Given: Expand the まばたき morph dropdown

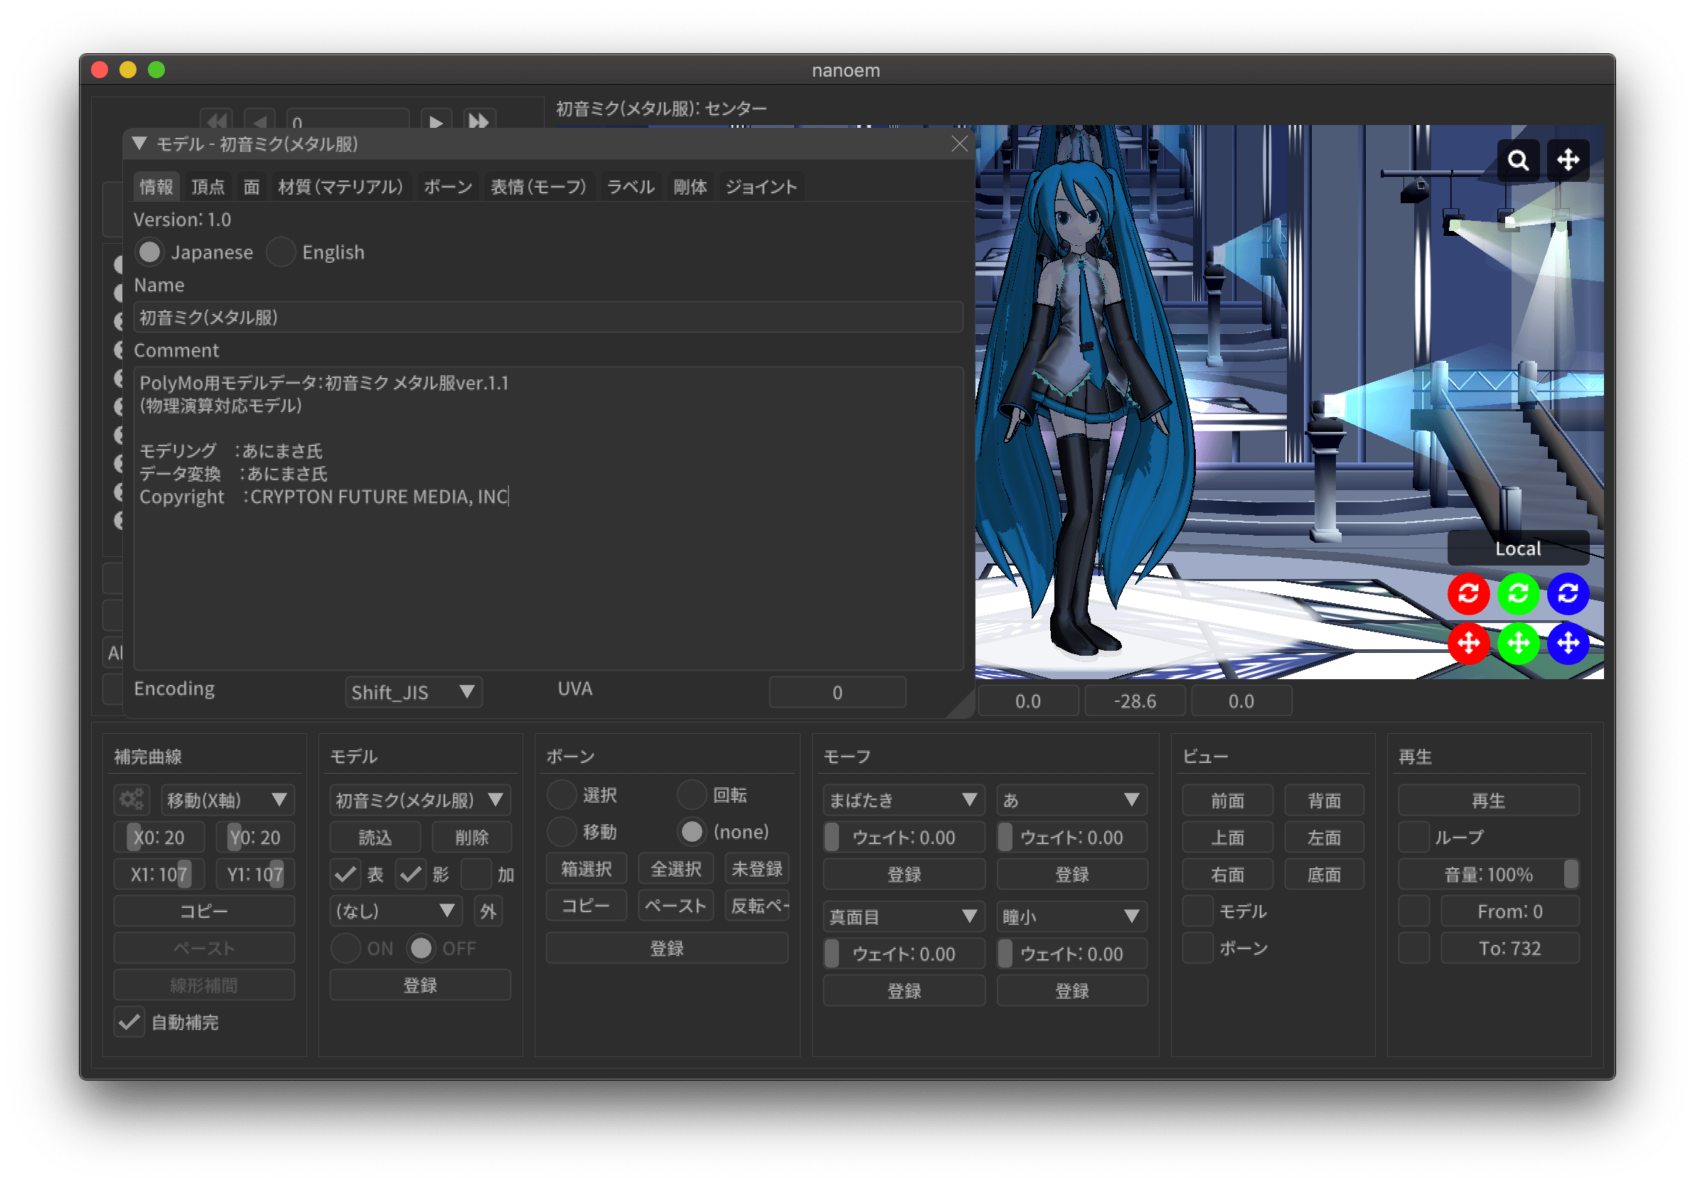Looking at the screenshot, I should coord(903,800).
